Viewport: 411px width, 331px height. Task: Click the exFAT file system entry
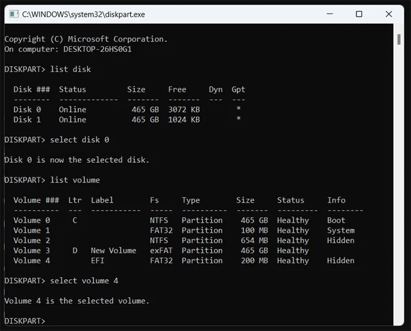click(160, 250)
